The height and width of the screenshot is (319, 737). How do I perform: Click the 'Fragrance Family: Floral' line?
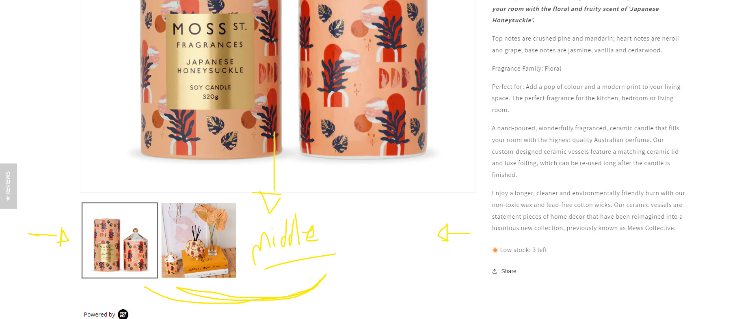point(526,69)
